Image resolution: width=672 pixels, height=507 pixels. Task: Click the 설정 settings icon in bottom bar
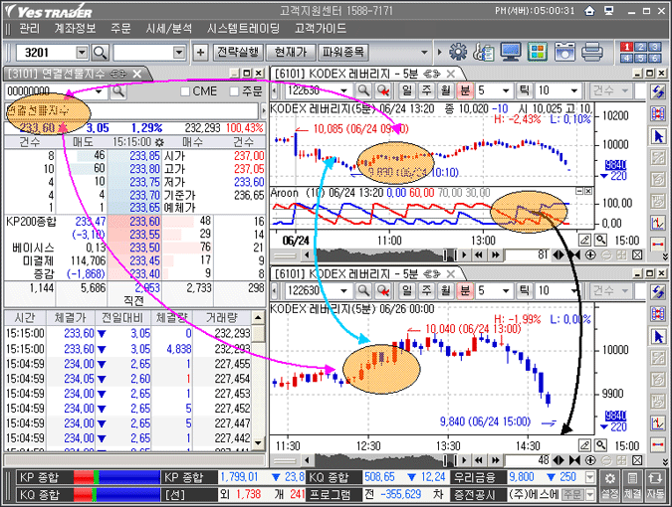coord(610,485)
